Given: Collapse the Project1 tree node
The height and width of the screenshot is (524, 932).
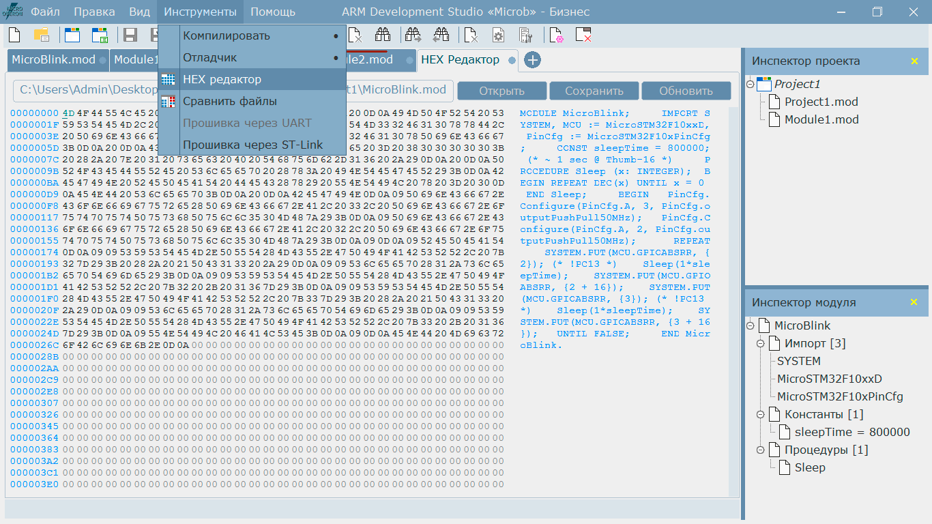Looking at the screenshot, I should [x=751, y=84].
